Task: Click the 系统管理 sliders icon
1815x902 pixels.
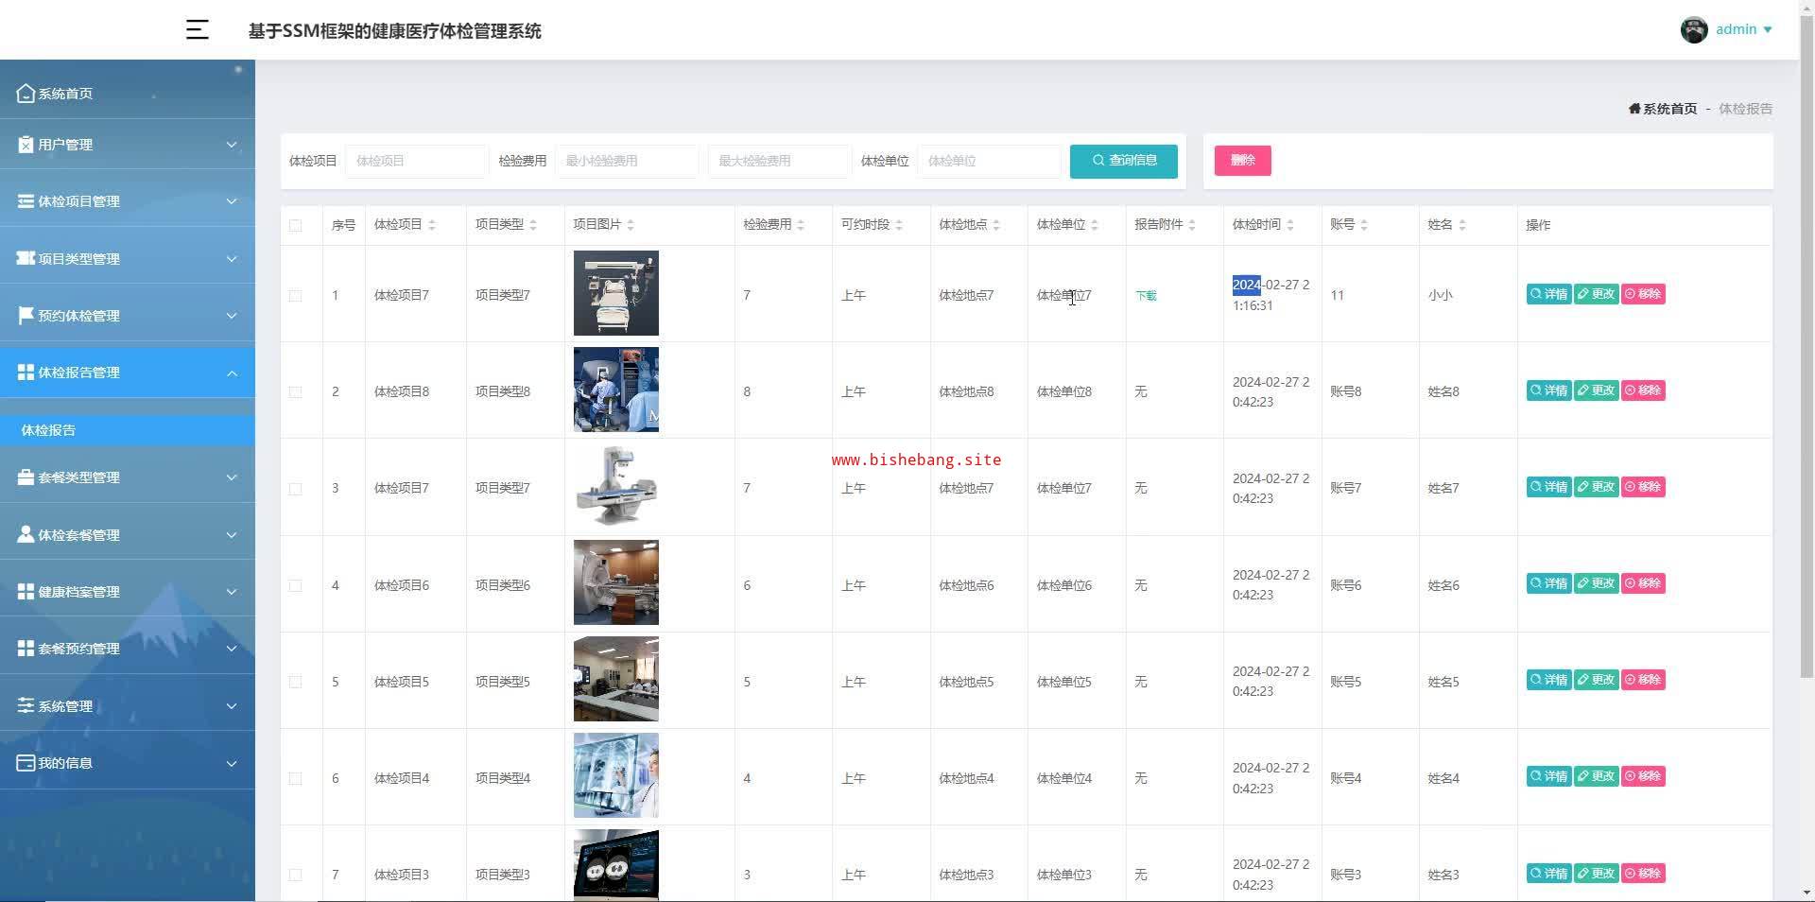Action: pyautogui.click(x=26, y=705)
